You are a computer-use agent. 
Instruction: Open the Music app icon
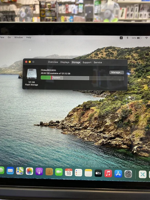point(108,173)
